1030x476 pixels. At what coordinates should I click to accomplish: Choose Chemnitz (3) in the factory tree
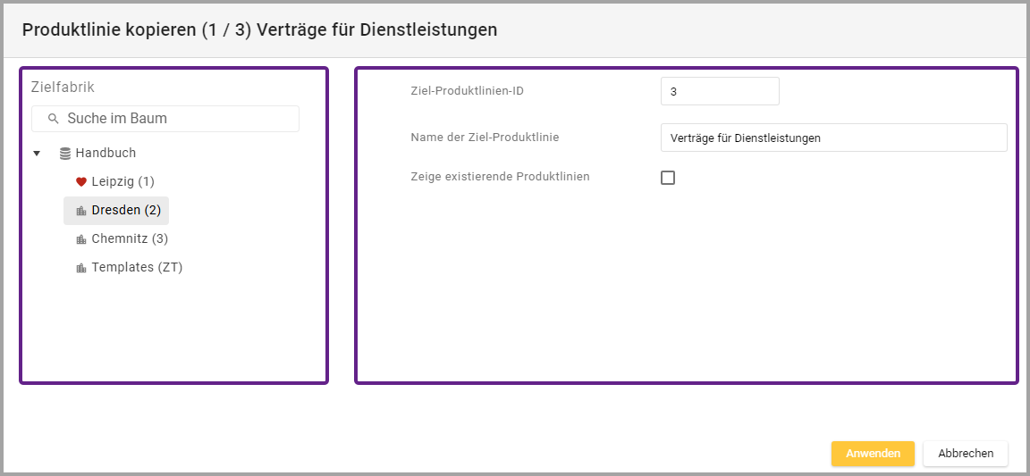[x=130, y=238]
